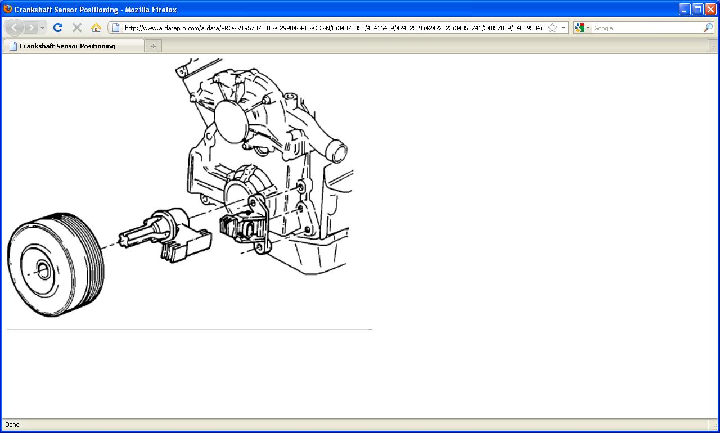Click into the Google search box
Screen dimensions: 720x433
click(647, 28)
